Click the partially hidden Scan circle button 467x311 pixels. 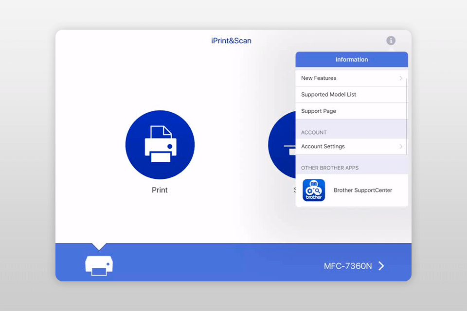click(x=282, y=145)
